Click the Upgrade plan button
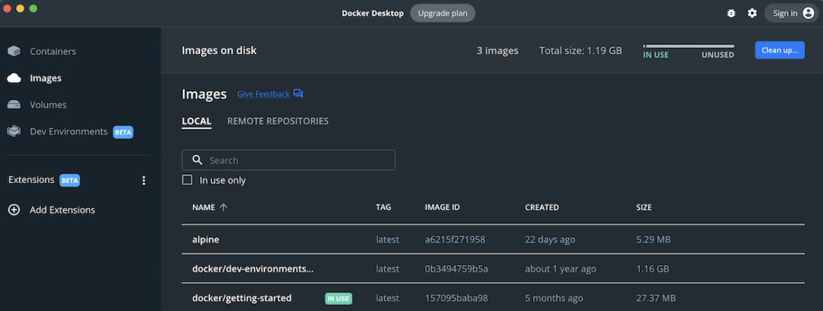The image size is (823, 311). click(x=443, y=13)
